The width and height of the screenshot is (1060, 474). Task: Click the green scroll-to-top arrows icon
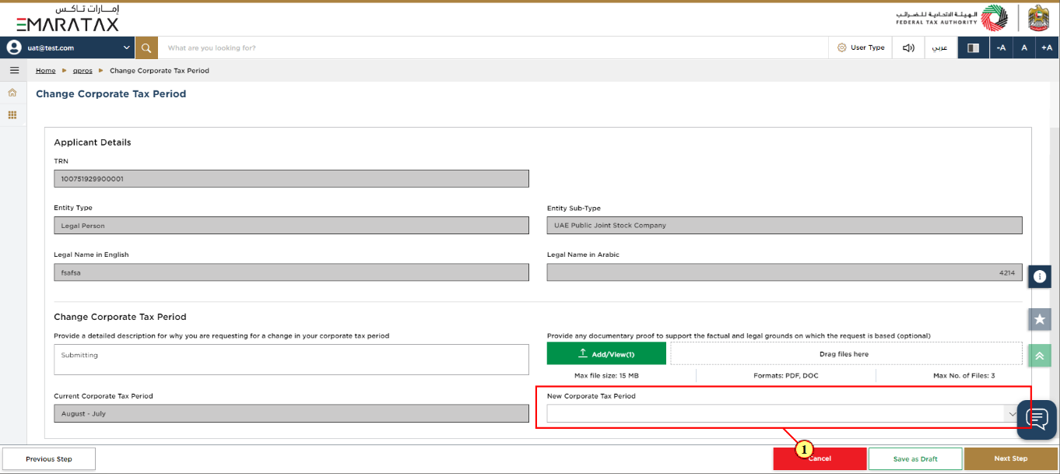coord(1040,356)
